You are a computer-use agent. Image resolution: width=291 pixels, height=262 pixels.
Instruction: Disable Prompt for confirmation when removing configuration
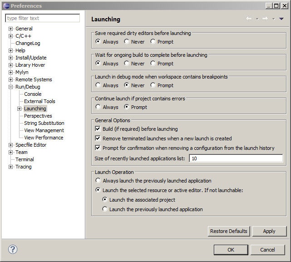pos(98,148)
